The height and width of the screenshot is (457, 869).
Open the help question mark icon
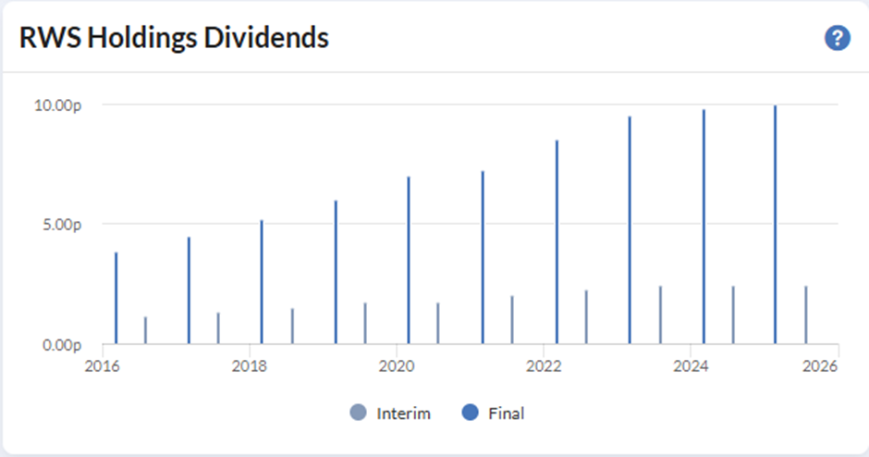coord(837,38)
